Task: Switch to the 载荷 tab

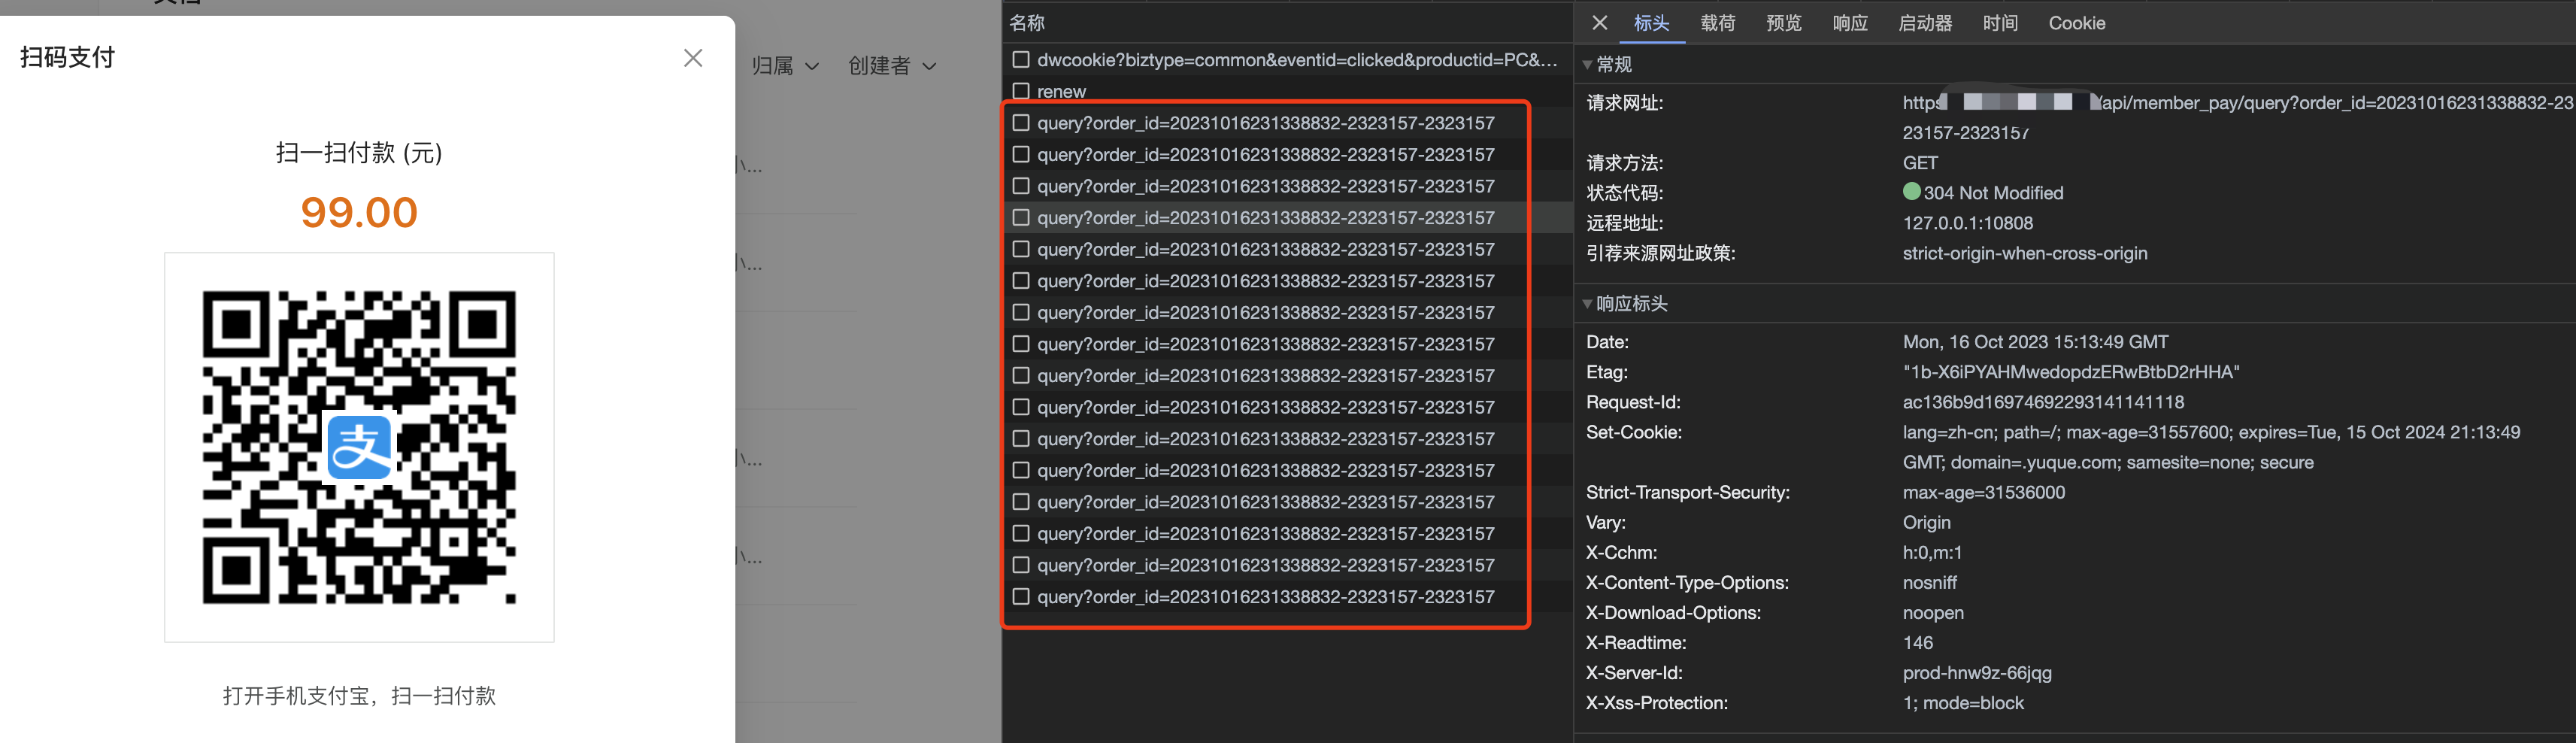Action: (x=1717, y=23)
